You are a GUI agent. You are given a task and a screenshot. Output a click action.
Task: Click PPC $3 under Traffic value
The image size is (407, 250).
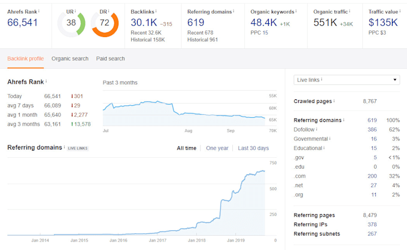click(377, 33)
